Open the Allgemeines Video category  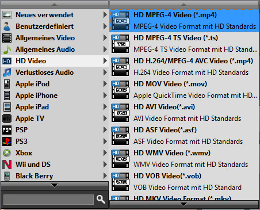(55, 38)
